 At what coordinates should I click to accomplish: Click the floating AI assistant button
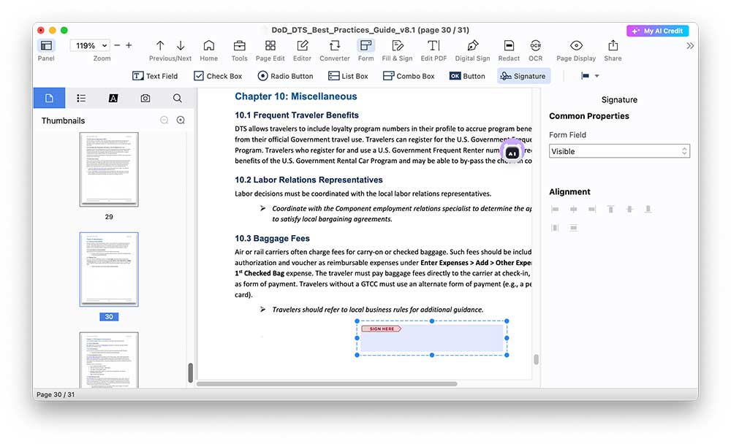(x=512, y=153)
